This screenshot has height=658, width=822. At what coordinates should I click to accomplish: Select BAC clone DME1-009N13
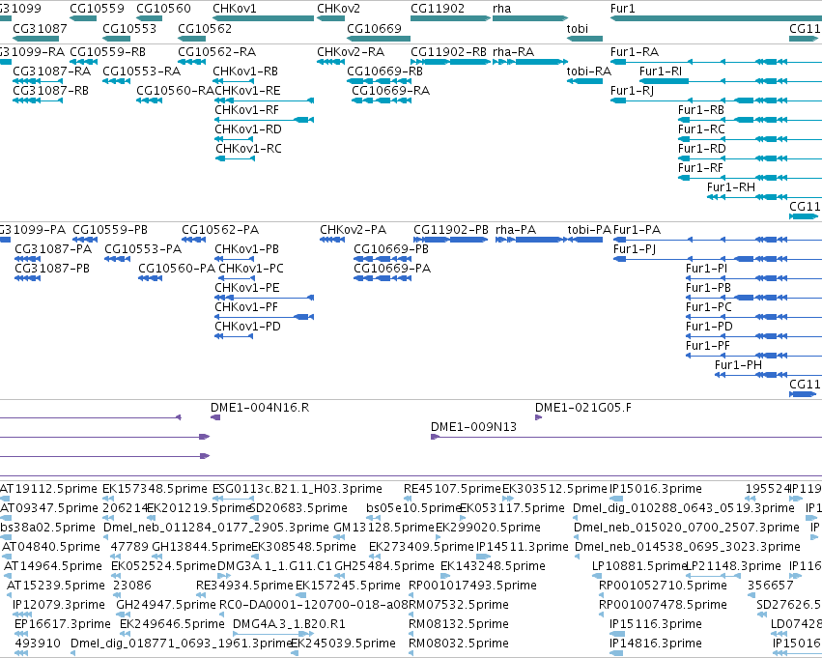tap(473, 427)
